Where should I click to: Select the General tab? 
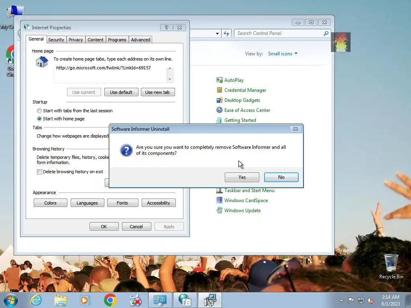point(36,39)
